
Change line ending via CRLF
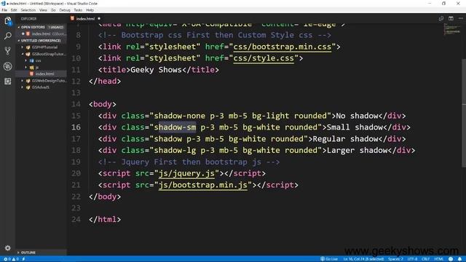tap(425, 259)
